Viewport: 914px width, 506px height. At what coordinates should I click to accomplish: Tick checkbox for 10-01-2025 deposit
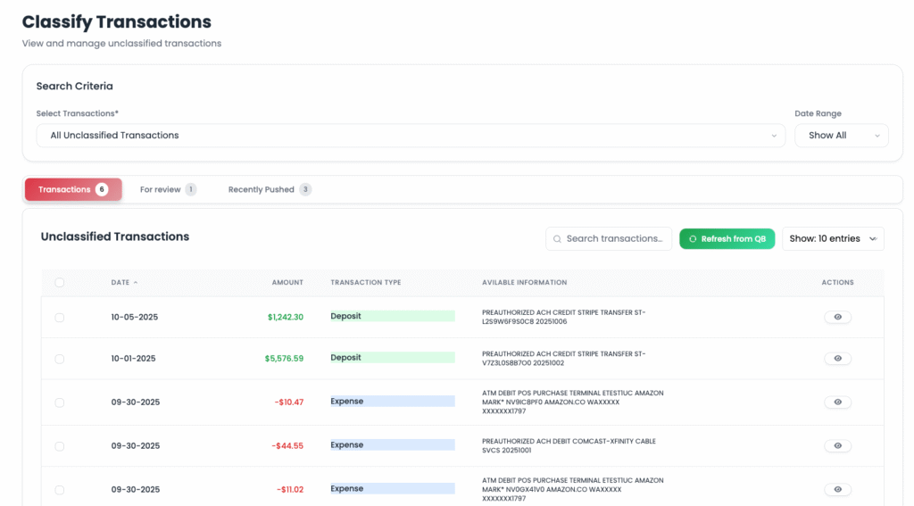pos(60,359)
